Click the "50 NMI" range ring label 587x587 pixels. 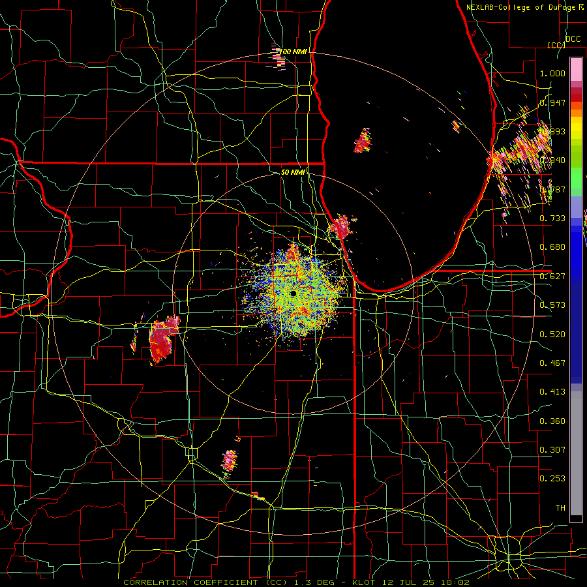[x=293, y=172]
